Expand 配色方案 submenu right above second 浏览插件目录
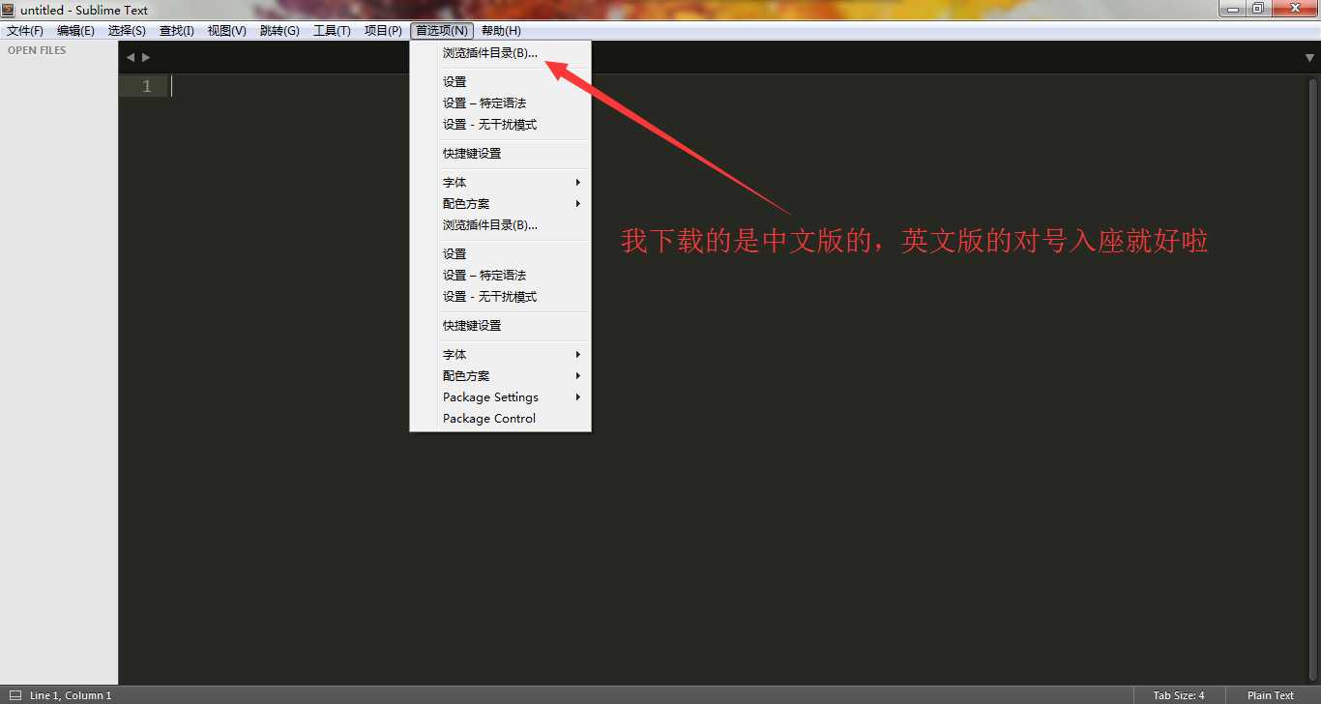The image size is (1321, 704). [x=500, y=204]
